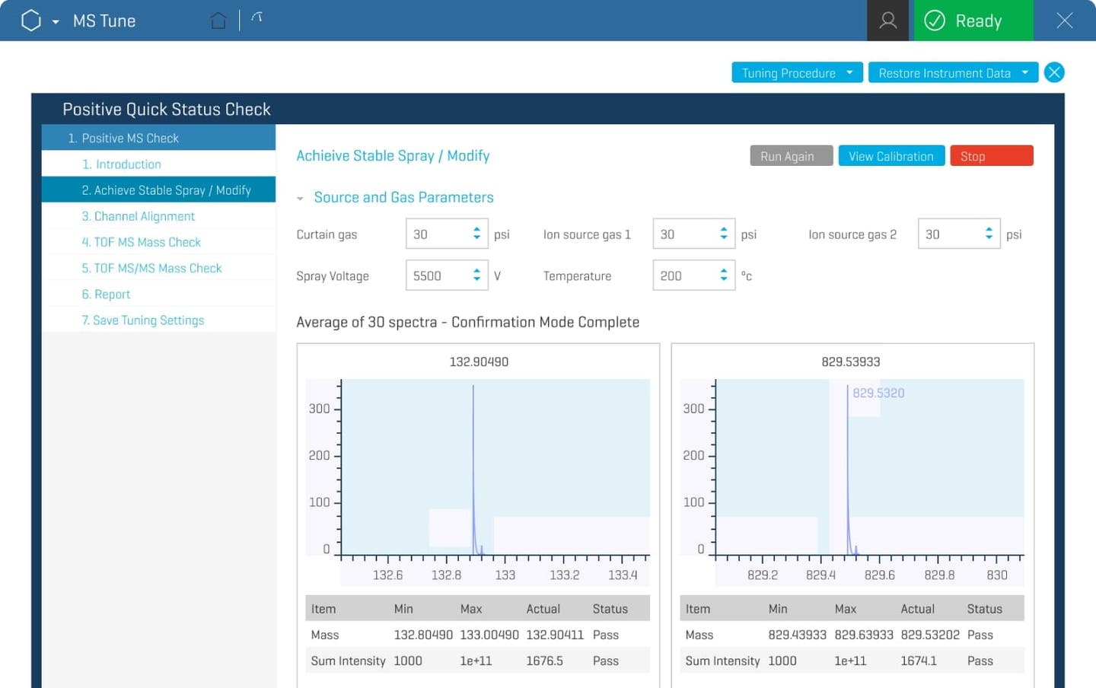Click the blue circular close icon near Restore Instrument Data
The height and width of the screenshot is (688, 1096).
point(1054,72)
